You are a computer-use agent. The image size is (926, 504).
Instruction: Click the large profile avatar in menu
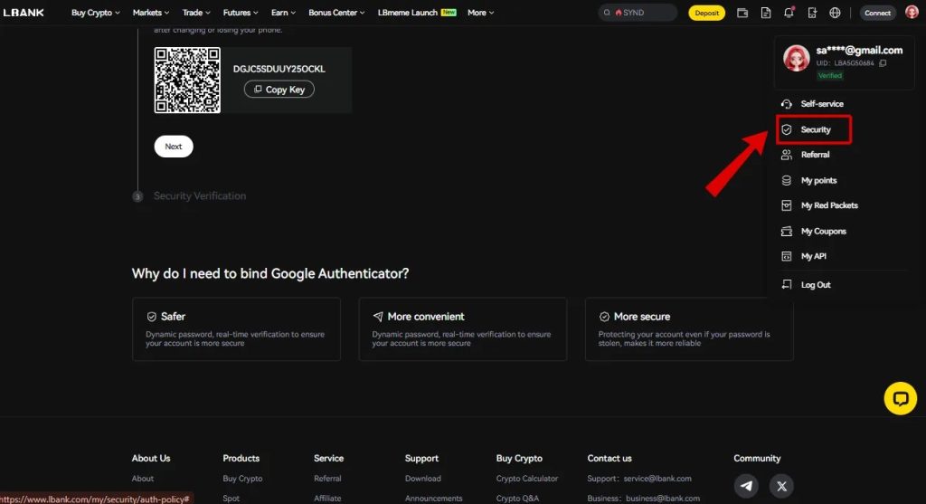(796, 58)
